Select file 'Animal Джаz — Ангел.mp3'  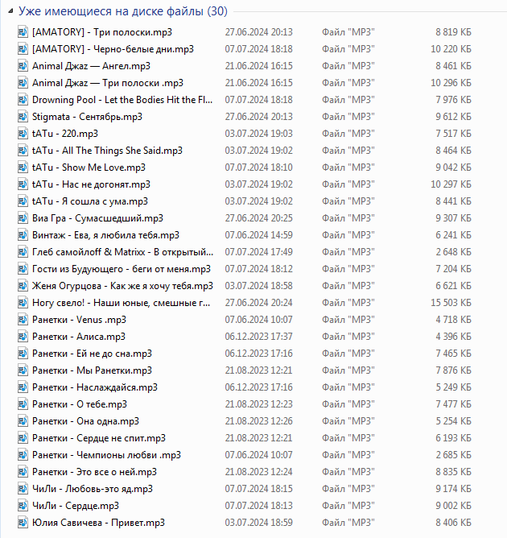coord(91,66)
